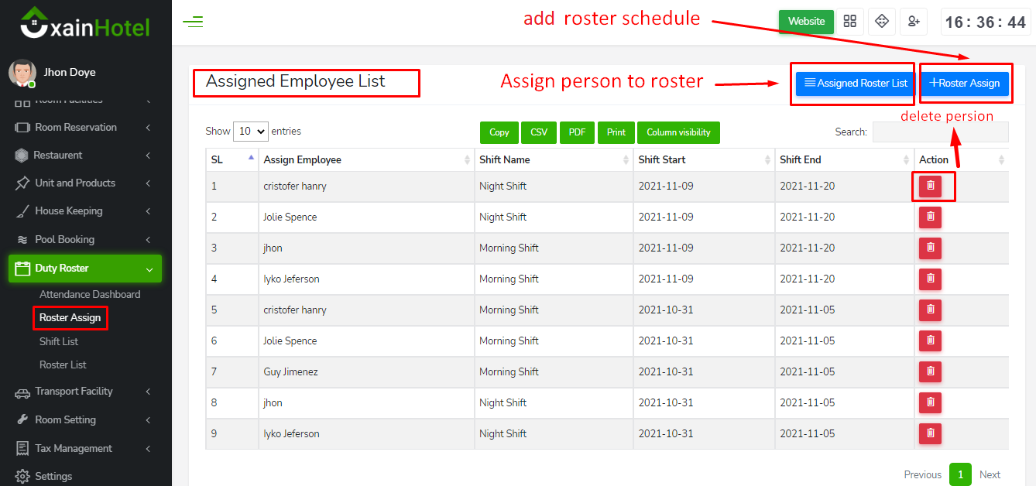Open the Column visibility options
Viewport: 1036px width, 486px height.
[678, 132]
